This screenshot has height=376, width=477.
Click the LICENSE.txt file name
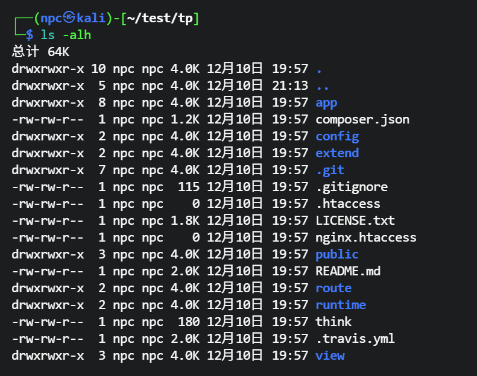tap(355, 221)
